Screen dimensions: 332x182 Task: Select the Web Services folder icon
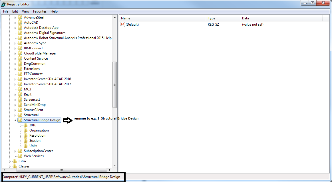point(21,156)
